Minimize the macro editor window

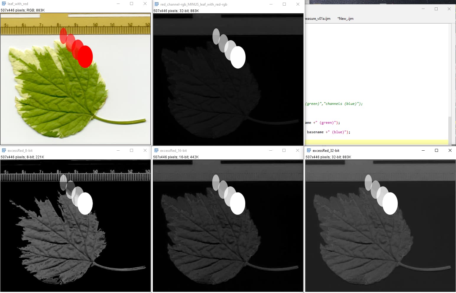click(423, 9)
